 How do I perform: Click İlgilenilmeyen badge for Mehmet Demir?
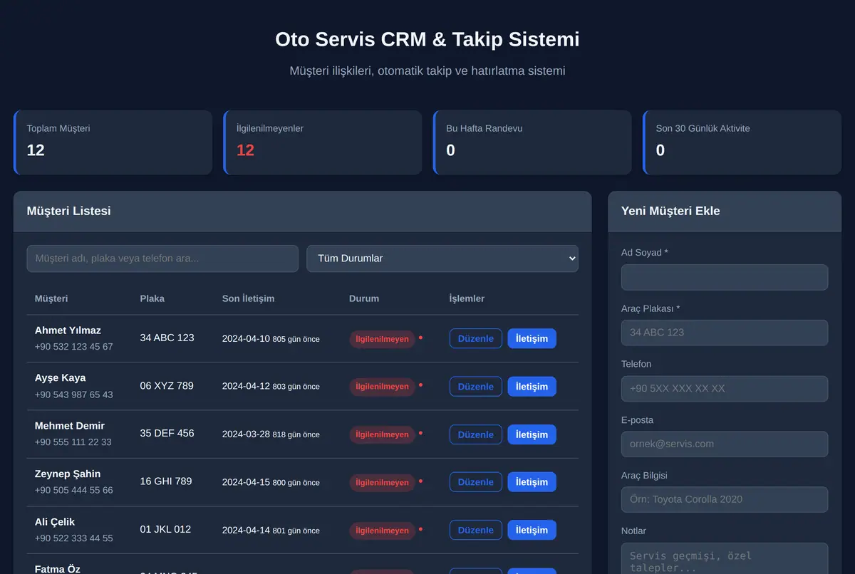coord(382,434)
